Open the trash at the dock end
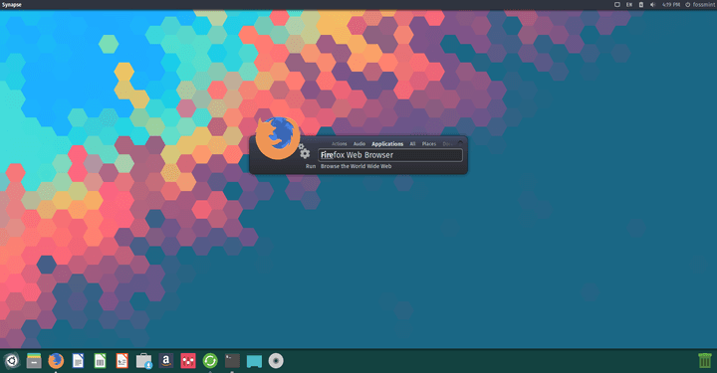 pyautogui.click(x=705, y=360)
